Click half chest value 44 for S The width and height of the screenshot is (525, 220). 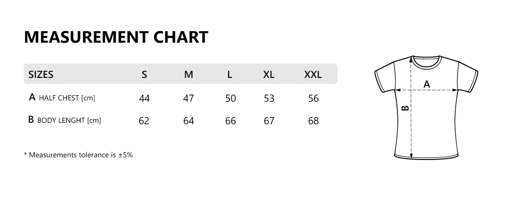(144, 98)
